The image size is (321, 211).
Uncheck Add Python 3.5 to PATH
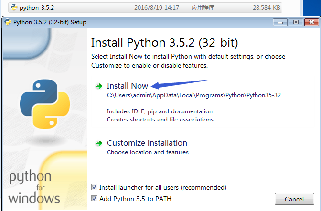pyautogui.click(x=95, y=199)
